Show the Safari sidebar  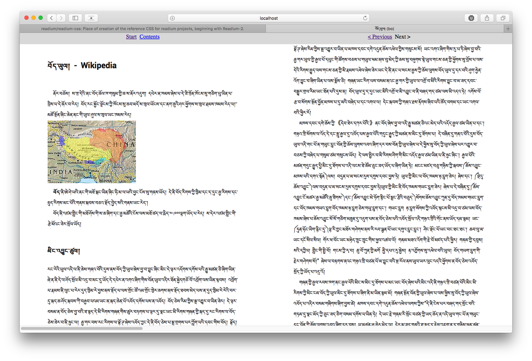pos(75,18)
